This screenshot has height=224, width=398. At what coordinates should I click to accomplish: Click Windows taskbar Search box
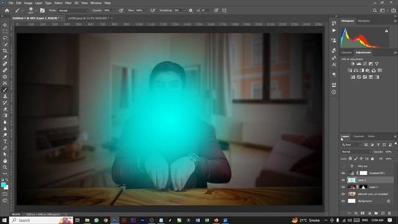(41, 220)
